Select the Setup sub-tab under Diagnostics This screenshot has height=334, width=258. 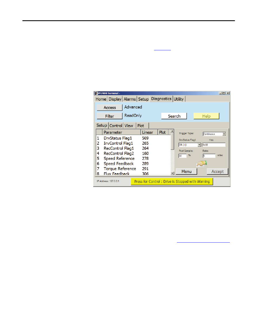click(102, 125)
